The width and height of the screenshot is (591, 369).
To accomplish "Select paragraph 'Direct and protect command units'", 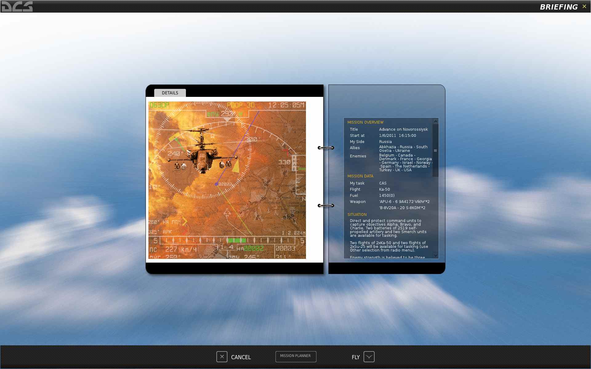I will 388,228.
